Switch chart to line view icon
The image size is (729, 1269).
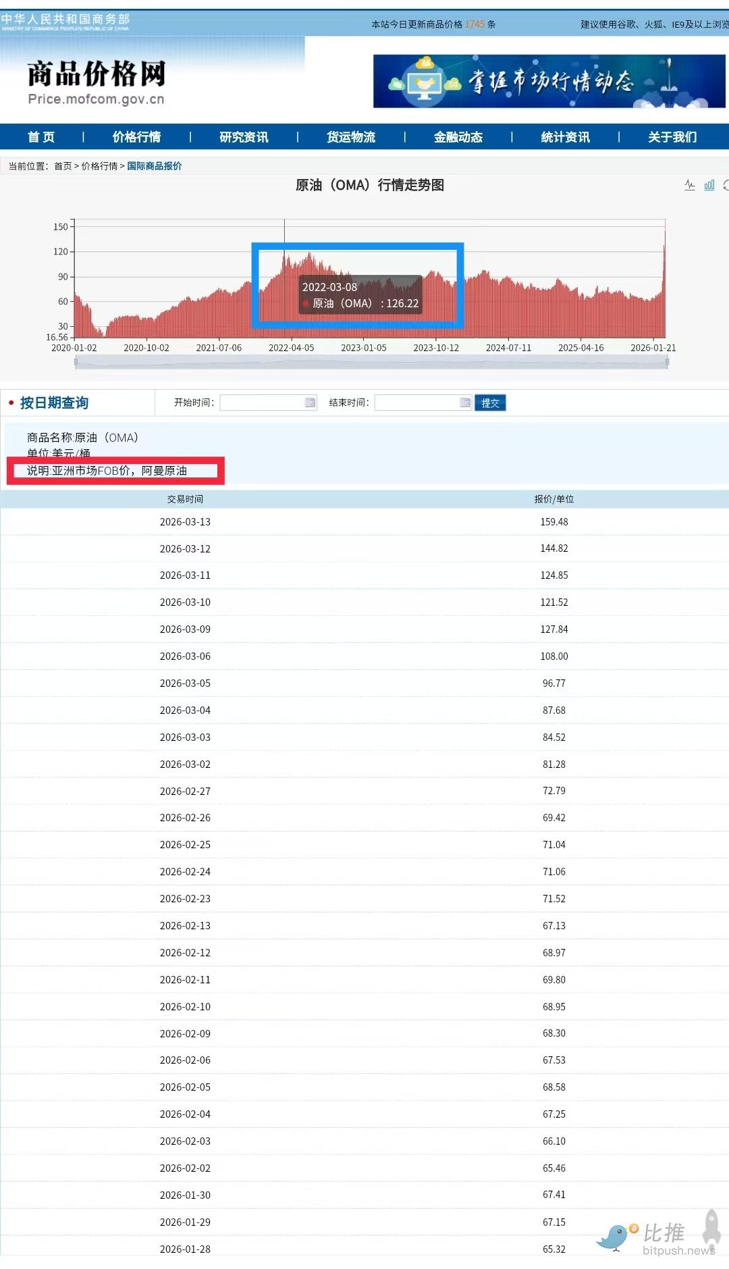689,185
